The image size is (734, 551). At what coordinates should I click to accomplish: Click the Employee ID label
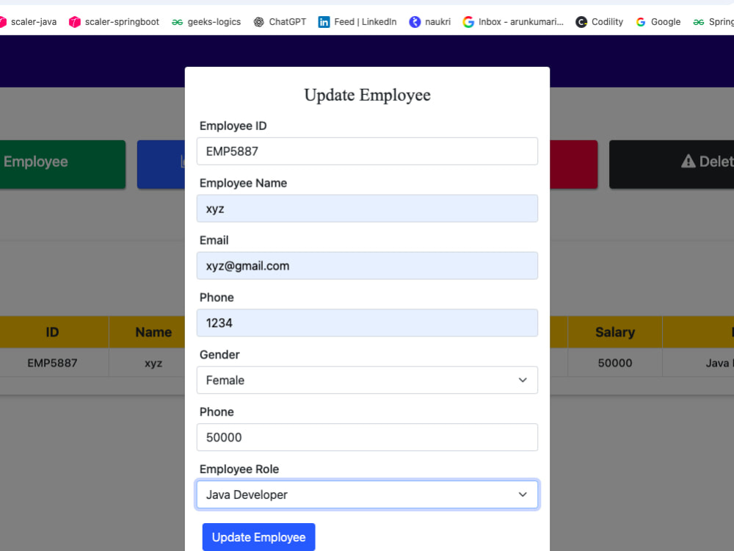pos(233,126)
